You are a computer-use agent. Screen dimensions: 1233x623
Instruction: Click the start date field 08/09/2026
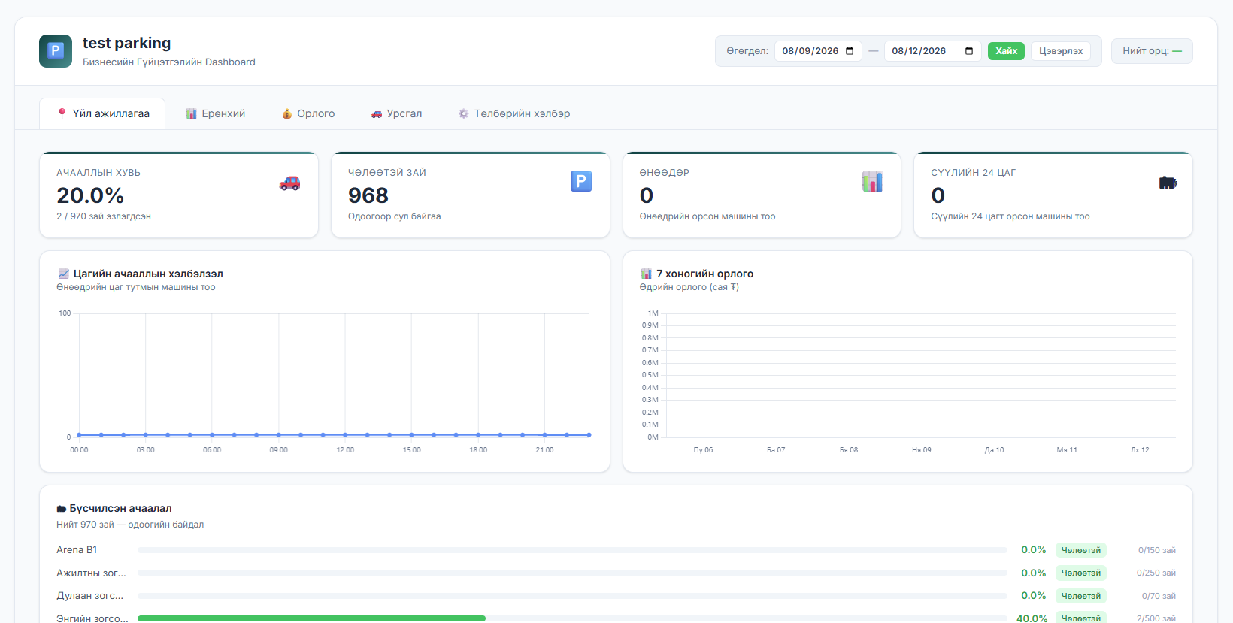tap(818, 51)
